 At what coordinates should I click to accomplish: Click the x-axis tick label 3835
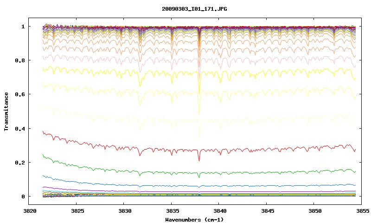coord(173,211)
